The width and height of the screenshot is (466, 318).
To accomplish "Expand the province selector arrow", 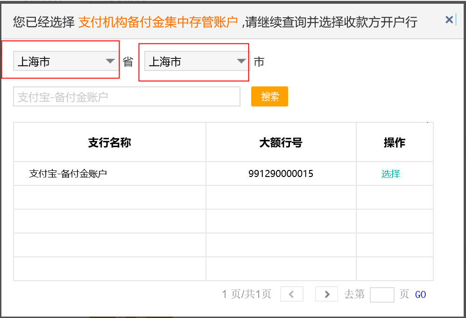I will pos(110,61).
